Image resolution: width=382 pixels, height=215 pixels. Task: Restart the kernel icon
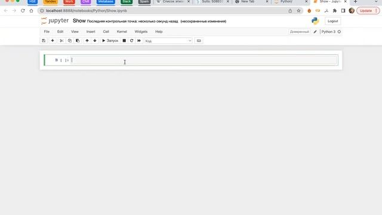[x=131, y=41]
